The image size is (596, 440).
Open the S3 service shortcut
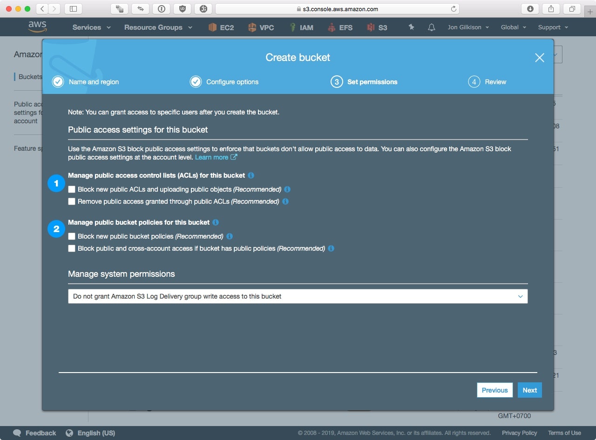[377, 27]
